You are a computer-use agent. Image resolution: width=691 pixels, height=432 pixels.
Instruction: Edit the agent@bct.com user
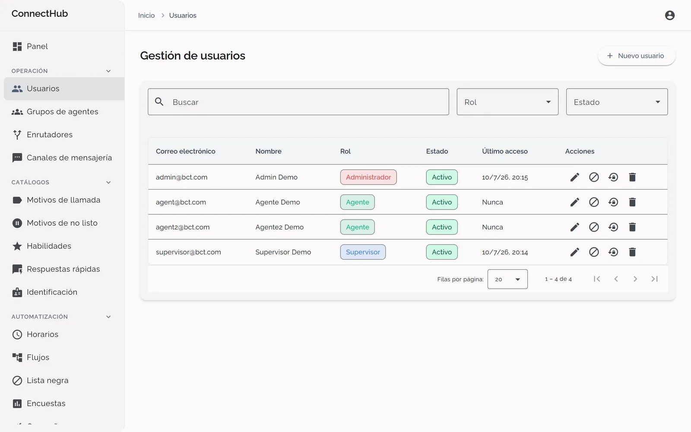pos(574,202)
